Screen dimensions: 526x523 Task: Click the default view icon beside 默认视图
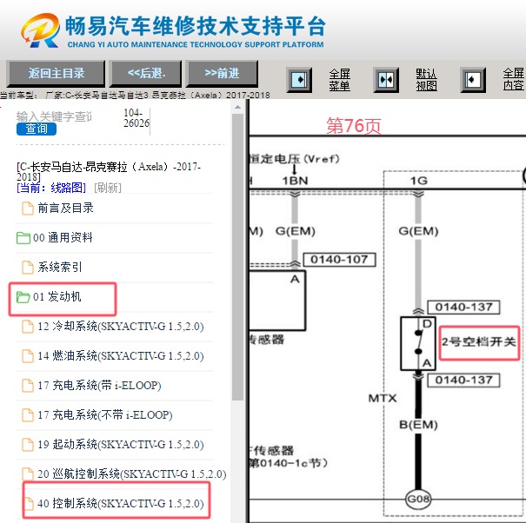point(386,80)
